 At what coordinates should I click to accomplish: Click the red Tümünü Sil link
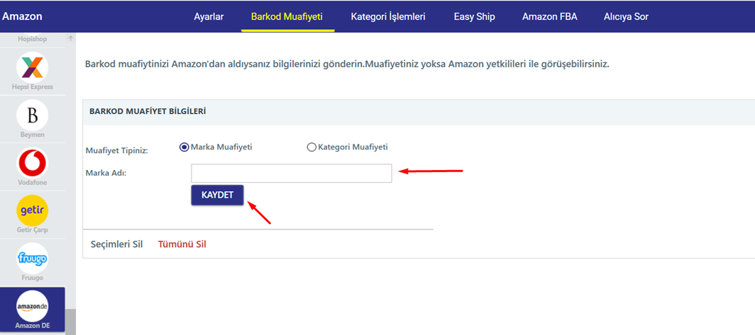click(182, 244)
